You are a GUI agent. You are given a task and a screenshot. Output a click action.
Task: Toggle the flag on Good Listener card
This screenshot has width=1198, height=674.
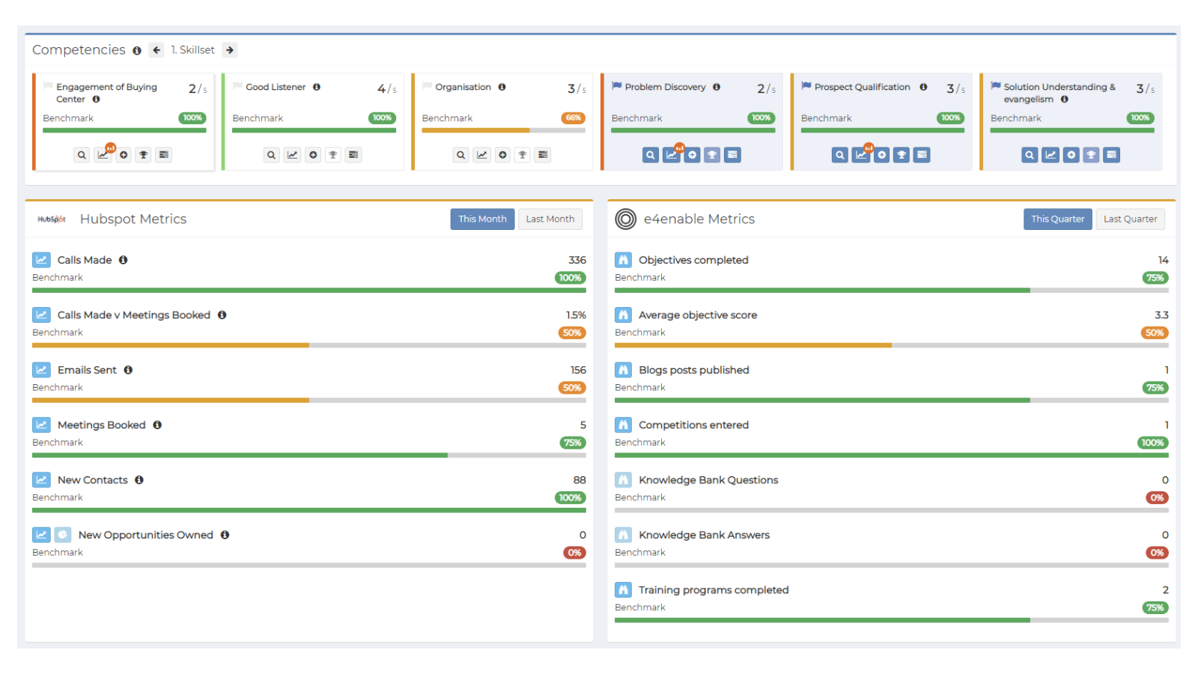[237, 86]
